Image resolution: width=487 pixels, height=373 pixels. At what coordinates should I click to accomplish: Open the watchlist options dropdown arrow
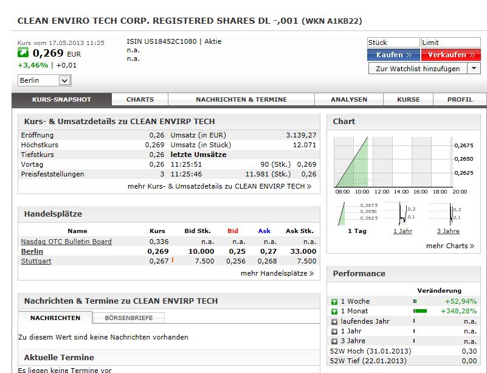(474, 68)
